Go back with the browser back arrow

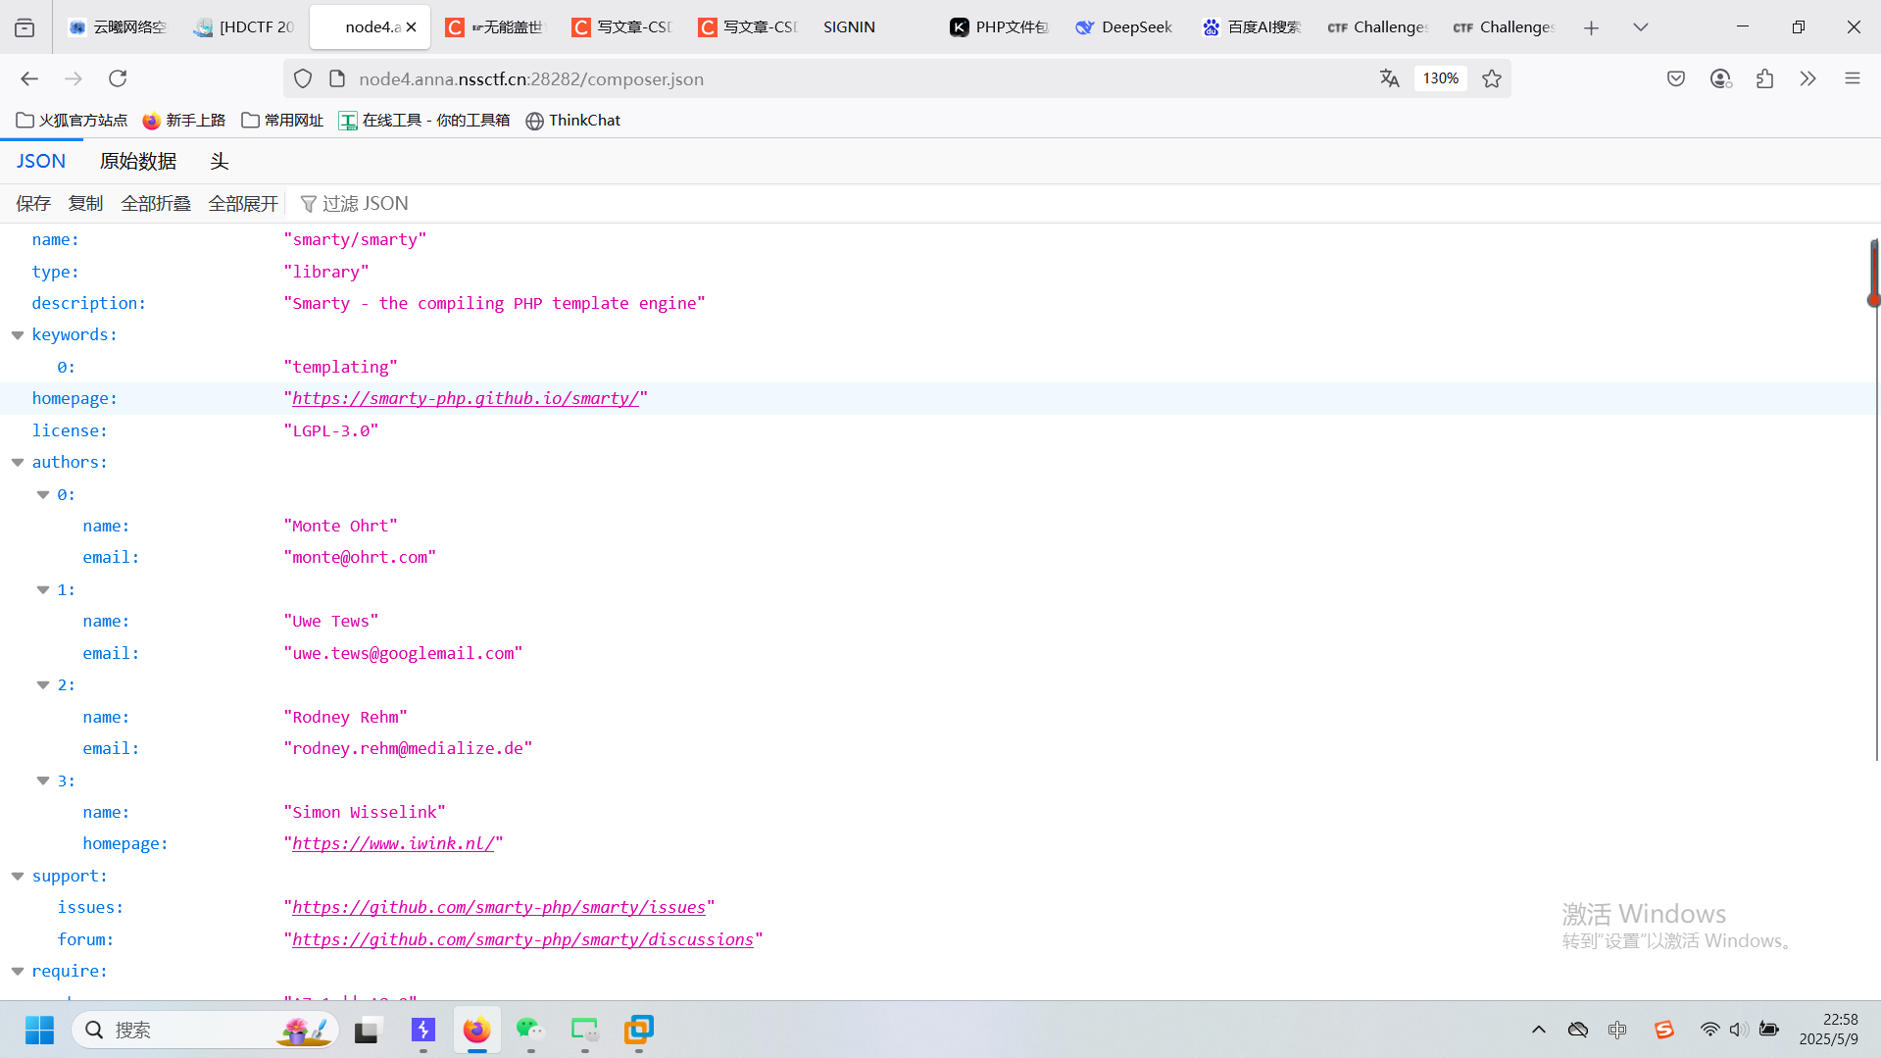tap(29, 78)
